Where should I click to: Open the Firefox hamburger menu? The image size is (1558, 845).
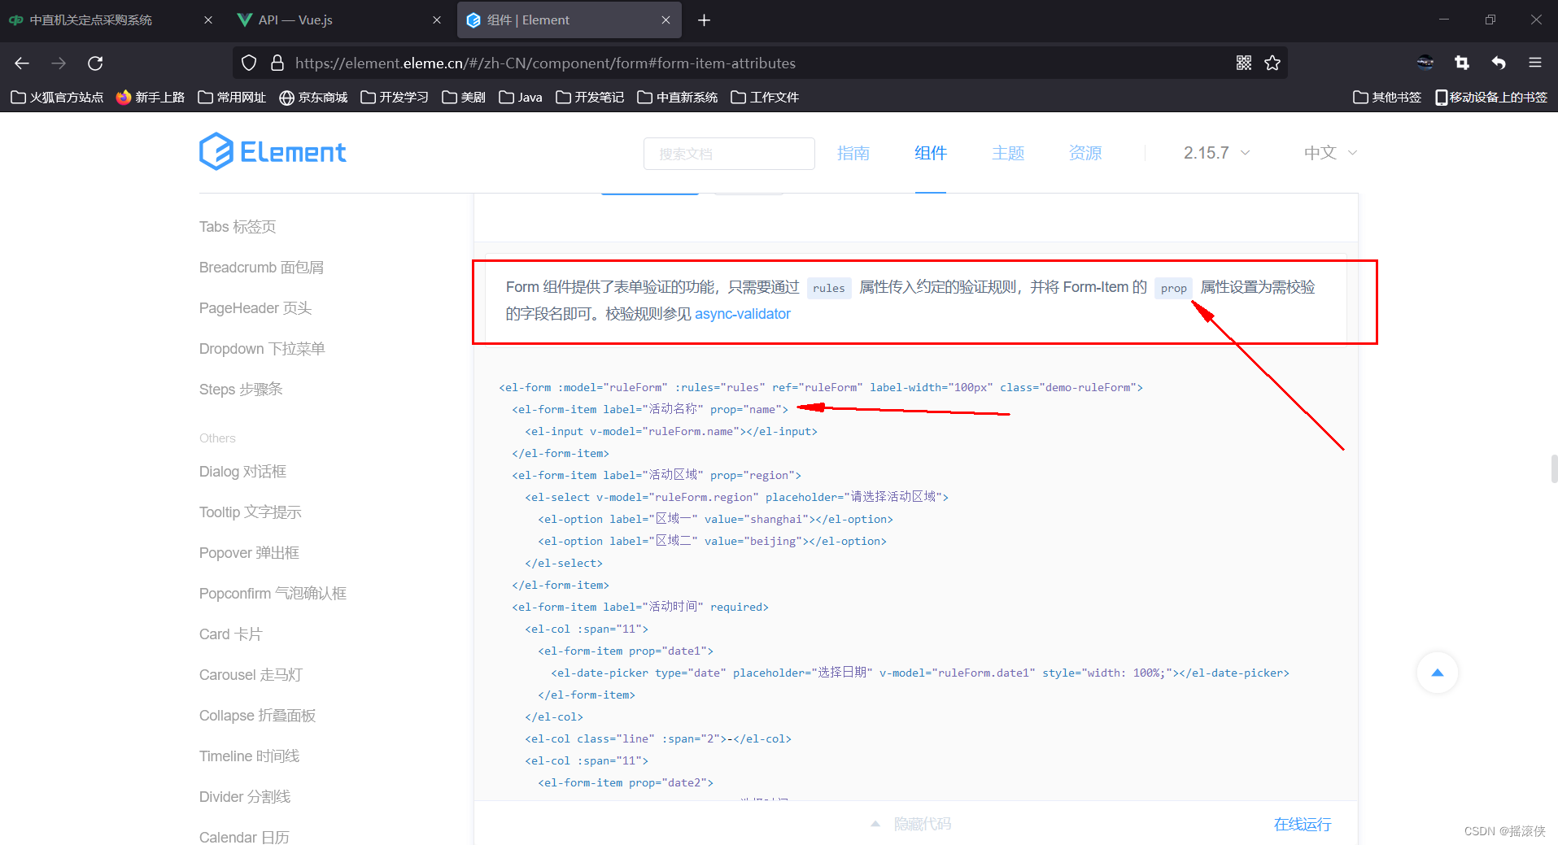pyautogui.click(x=1535, y=63)
